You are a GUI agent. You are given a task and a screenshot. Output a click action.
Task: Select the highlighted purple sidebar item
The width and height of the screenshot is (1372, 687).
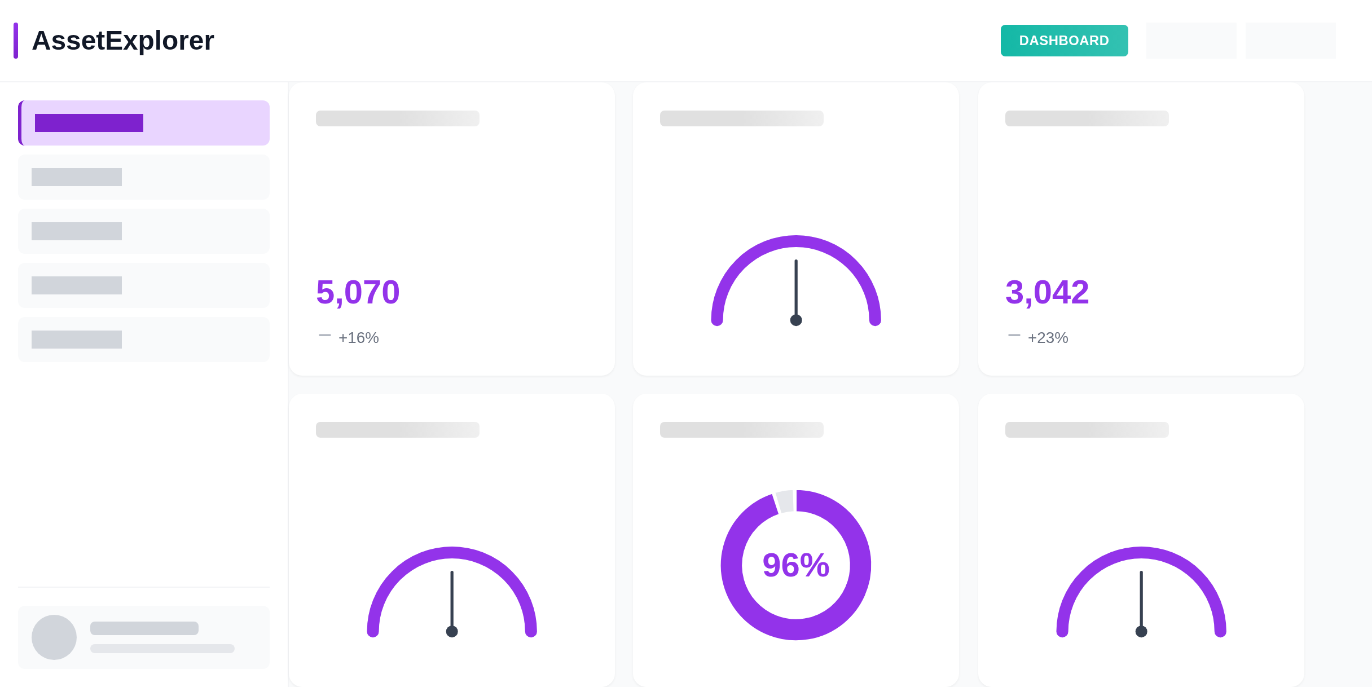(x=144, y=123)
